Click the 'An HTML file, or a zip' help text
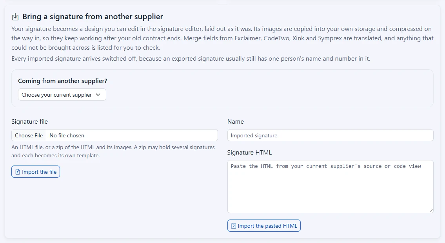This screenshot has width=445, height=243. click(x=113, y=151)
